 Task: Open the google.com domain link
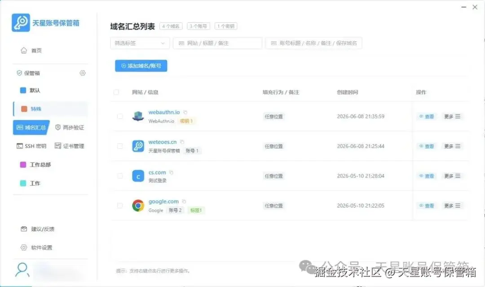click(x=163, y=201)
